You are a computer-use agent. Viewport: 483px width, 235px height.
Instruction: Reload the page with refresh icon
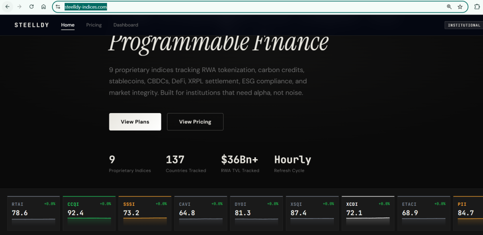coord(32,7)
